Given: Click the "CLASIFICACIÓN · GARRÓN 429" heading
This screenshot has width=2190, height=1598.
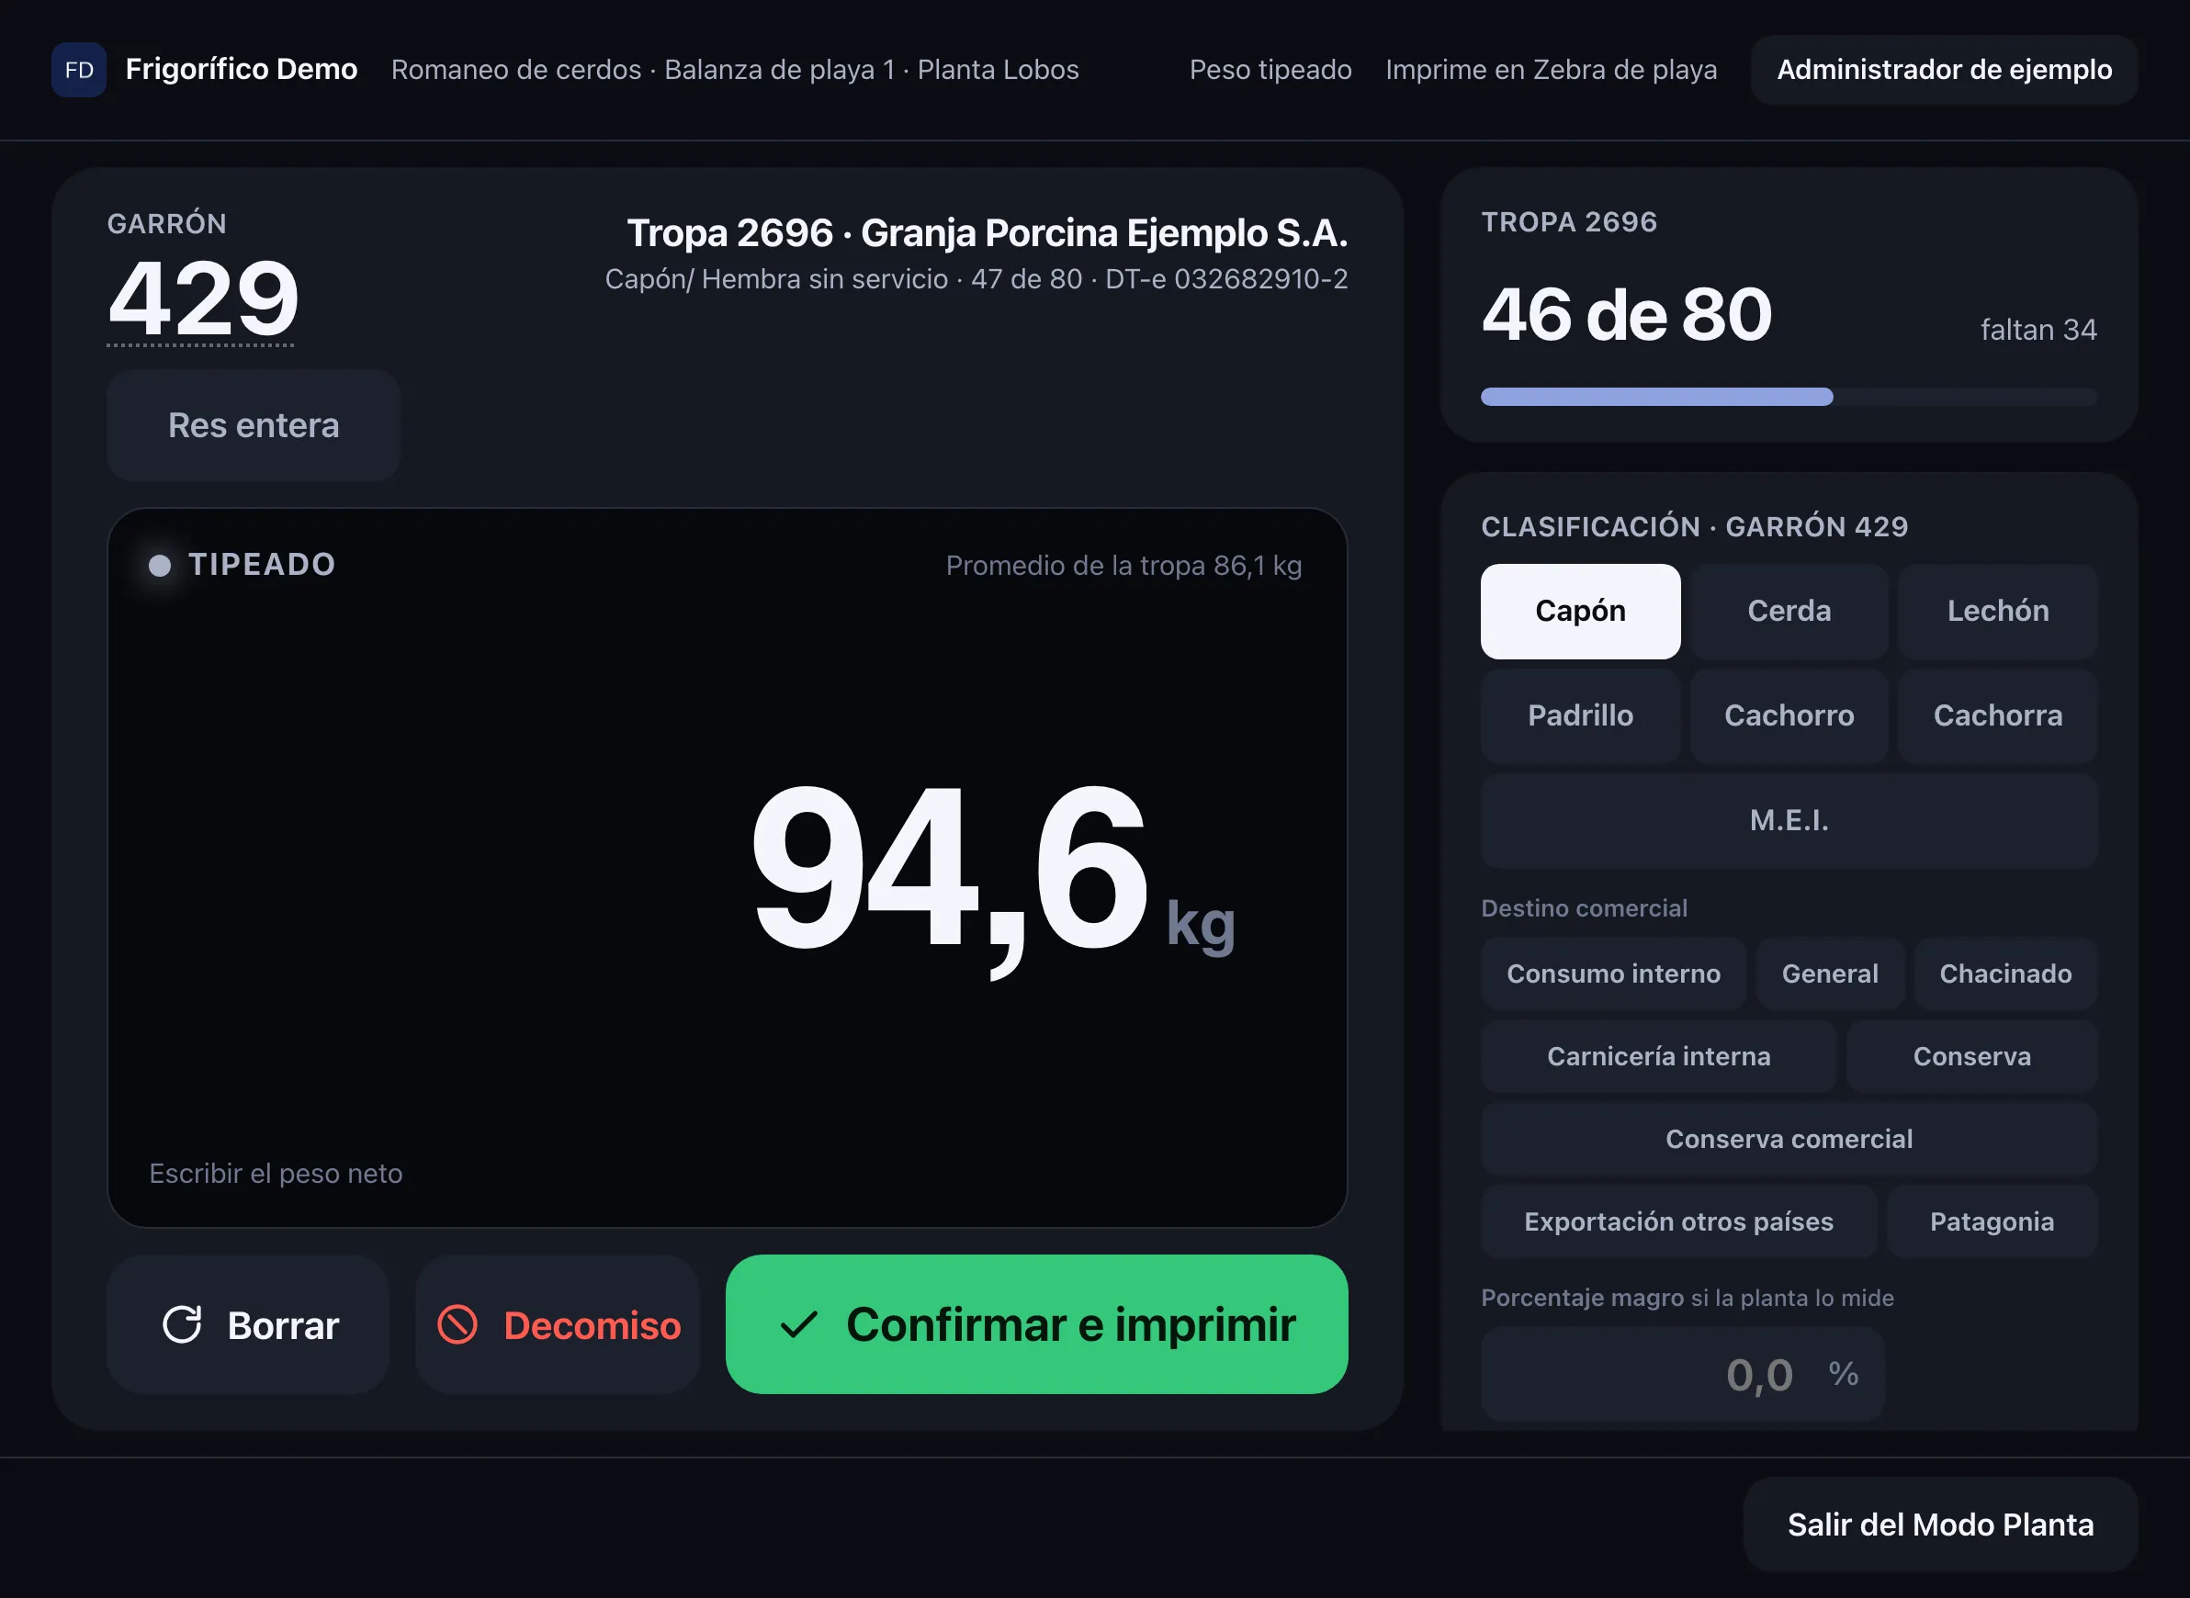Looking at the screenshot, I should tap(1694, 527).
